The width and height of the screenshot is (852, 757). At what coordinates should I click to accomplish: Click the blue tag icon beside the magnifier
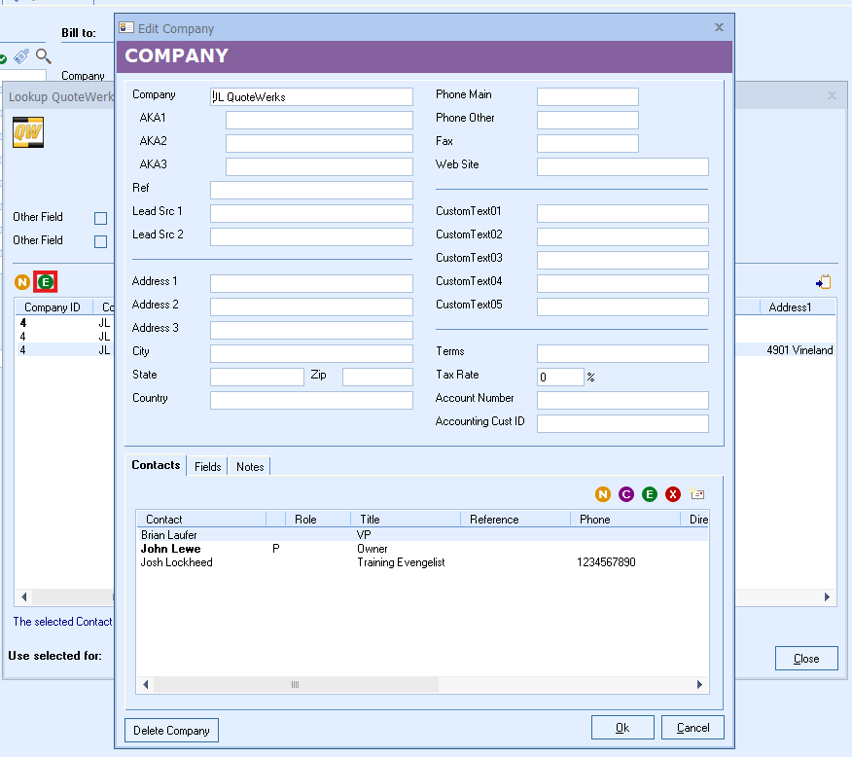point(21,56)
